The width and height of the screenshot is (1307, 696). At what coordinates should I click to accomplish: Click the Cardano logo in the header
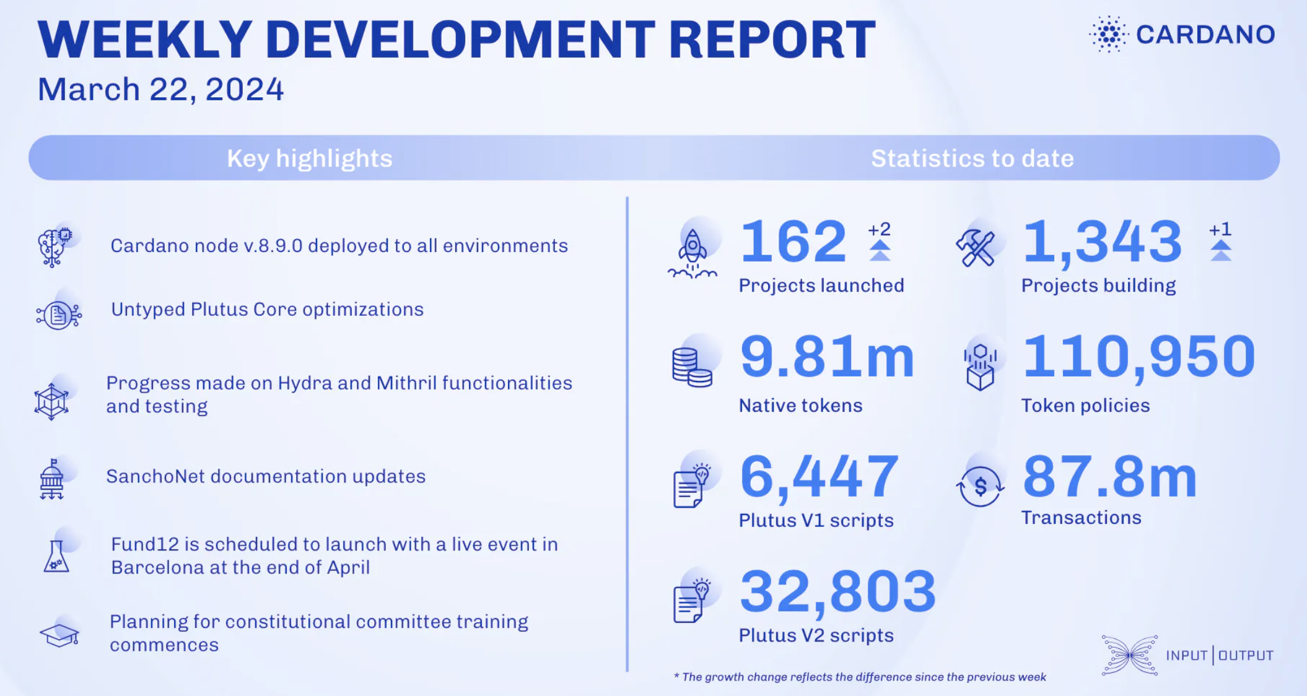1181,35
